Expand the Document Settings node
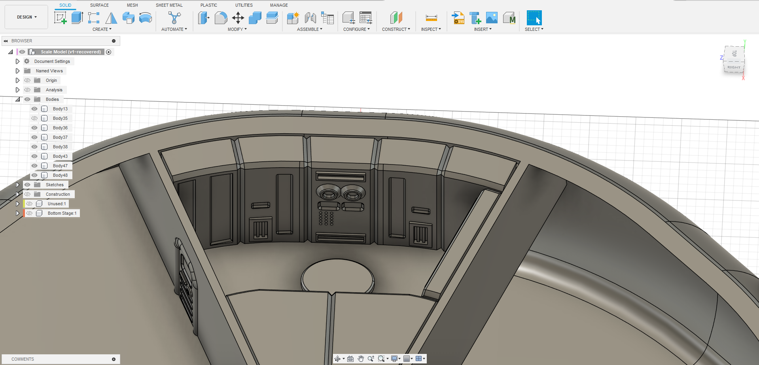Viewport: 759px width, 365px height. (x=17, y=61)
